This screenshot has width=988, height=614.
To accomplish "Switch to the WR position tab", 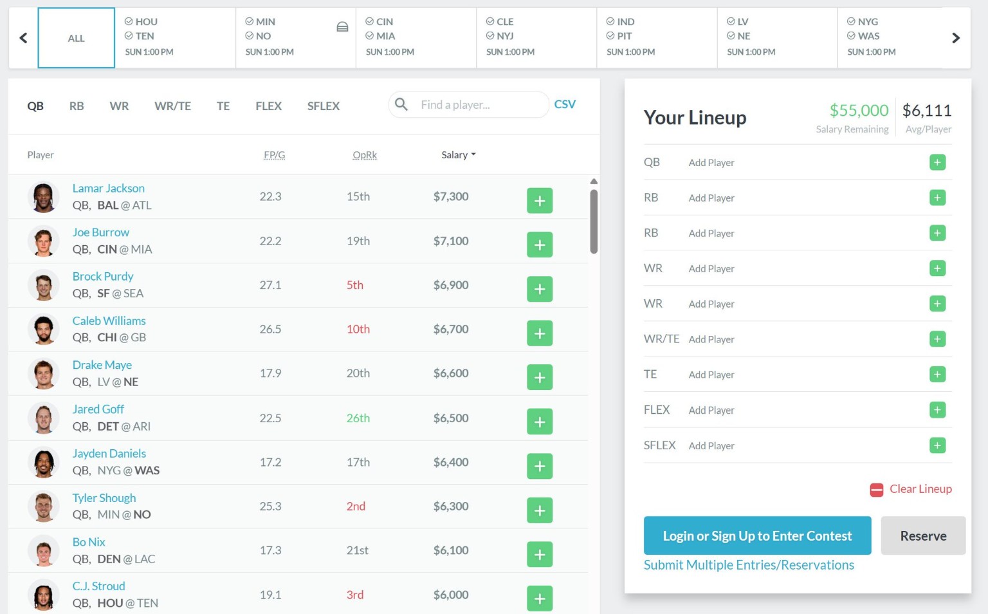I will pyautogui.click(x=119, y=106).
